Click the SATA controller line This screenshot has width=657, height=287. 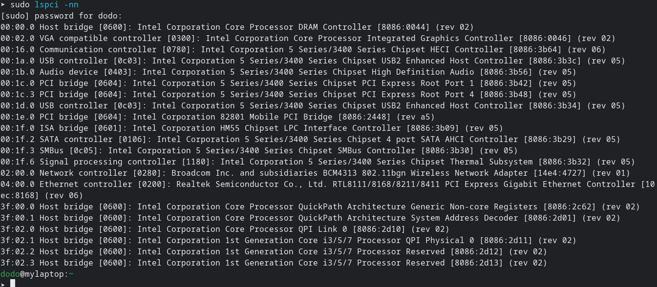(310, 139)
